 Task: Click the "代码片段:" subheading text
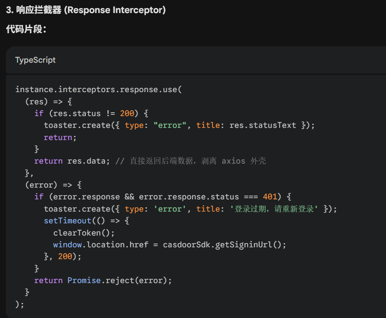coord(26,29)
